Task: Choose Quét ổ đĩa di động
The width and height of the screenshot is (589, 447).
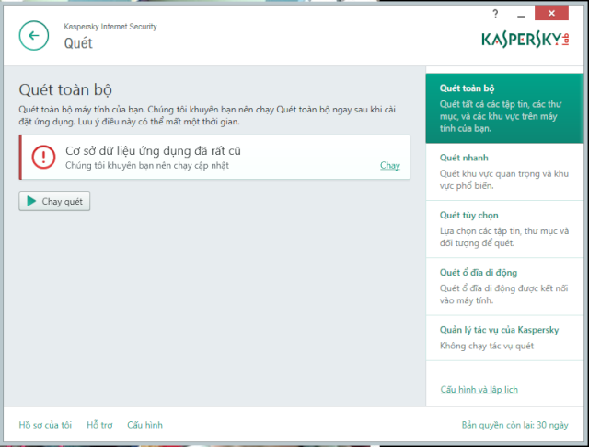Action: coord(504,287)
